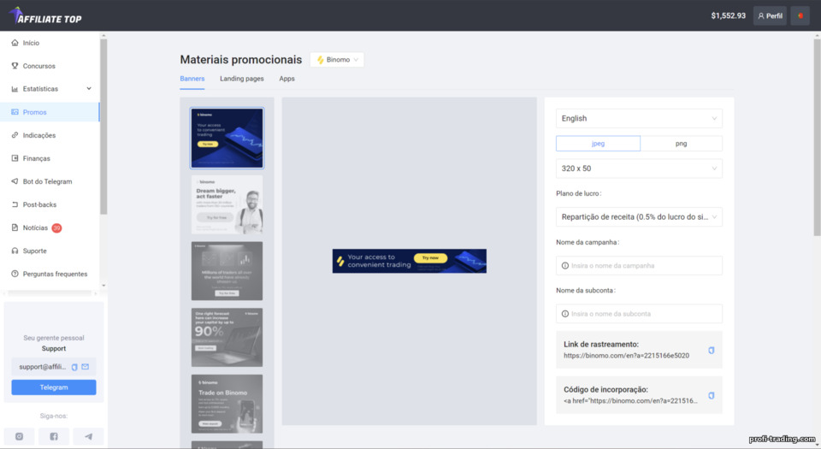The image size is (821, 449).
Task: Select the 'Trade on Binomo' thumbnail
Action: 227,404
